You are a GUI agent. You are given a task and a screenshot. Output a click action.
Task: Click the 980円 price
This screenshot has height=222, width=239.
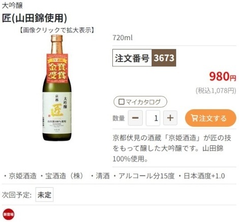pos(223,76)
